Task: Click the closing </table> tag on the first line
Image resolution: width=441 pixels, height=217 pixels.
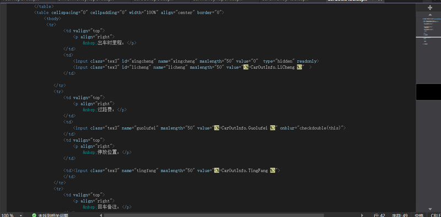Action: [44, 6]
